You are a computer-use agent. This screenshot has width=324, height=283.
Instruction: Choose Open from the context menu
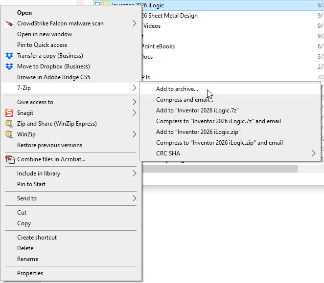71,13
